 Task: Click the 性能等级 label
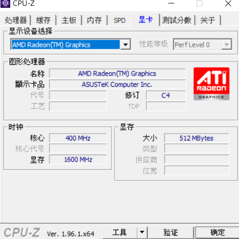154,44
